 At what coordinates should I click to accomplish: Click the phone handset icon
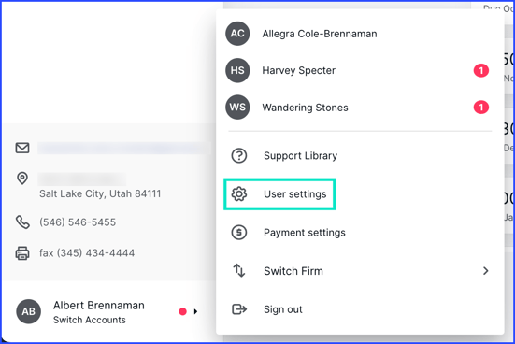pyautogui.click(x=22, y=222)
